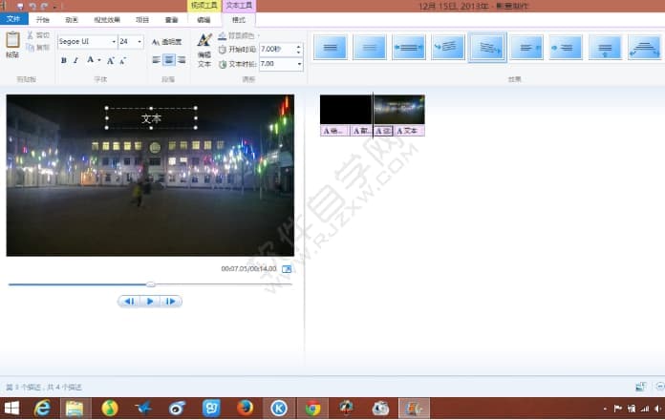Open the Segoe UI font dropdown
665x420 pixels.
pos(114,42)
